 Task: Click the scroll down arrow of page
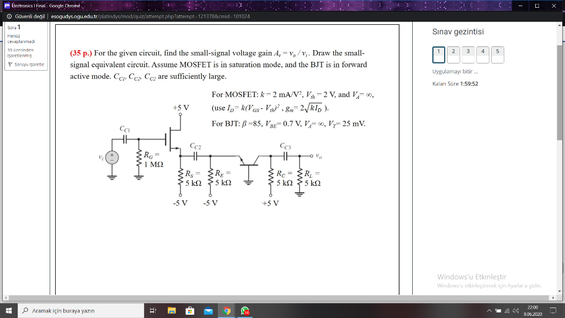click(559, 291)
